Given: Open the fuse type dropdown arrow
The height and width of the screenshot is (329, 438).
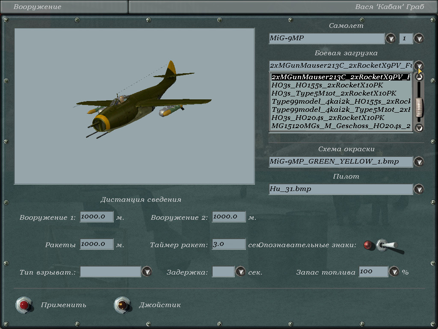Looking at the screenshot, I should [x=147, y=272].
